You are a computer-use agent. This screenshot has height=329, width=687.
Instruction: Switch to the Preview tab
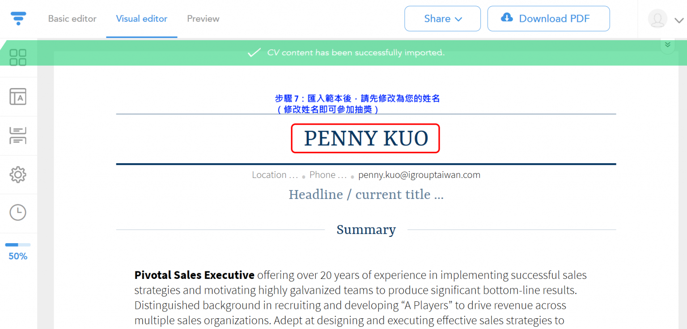(203, 19)
